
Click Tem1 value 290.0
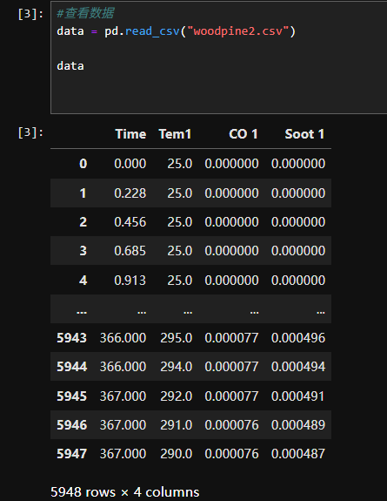tap(177, 454)
